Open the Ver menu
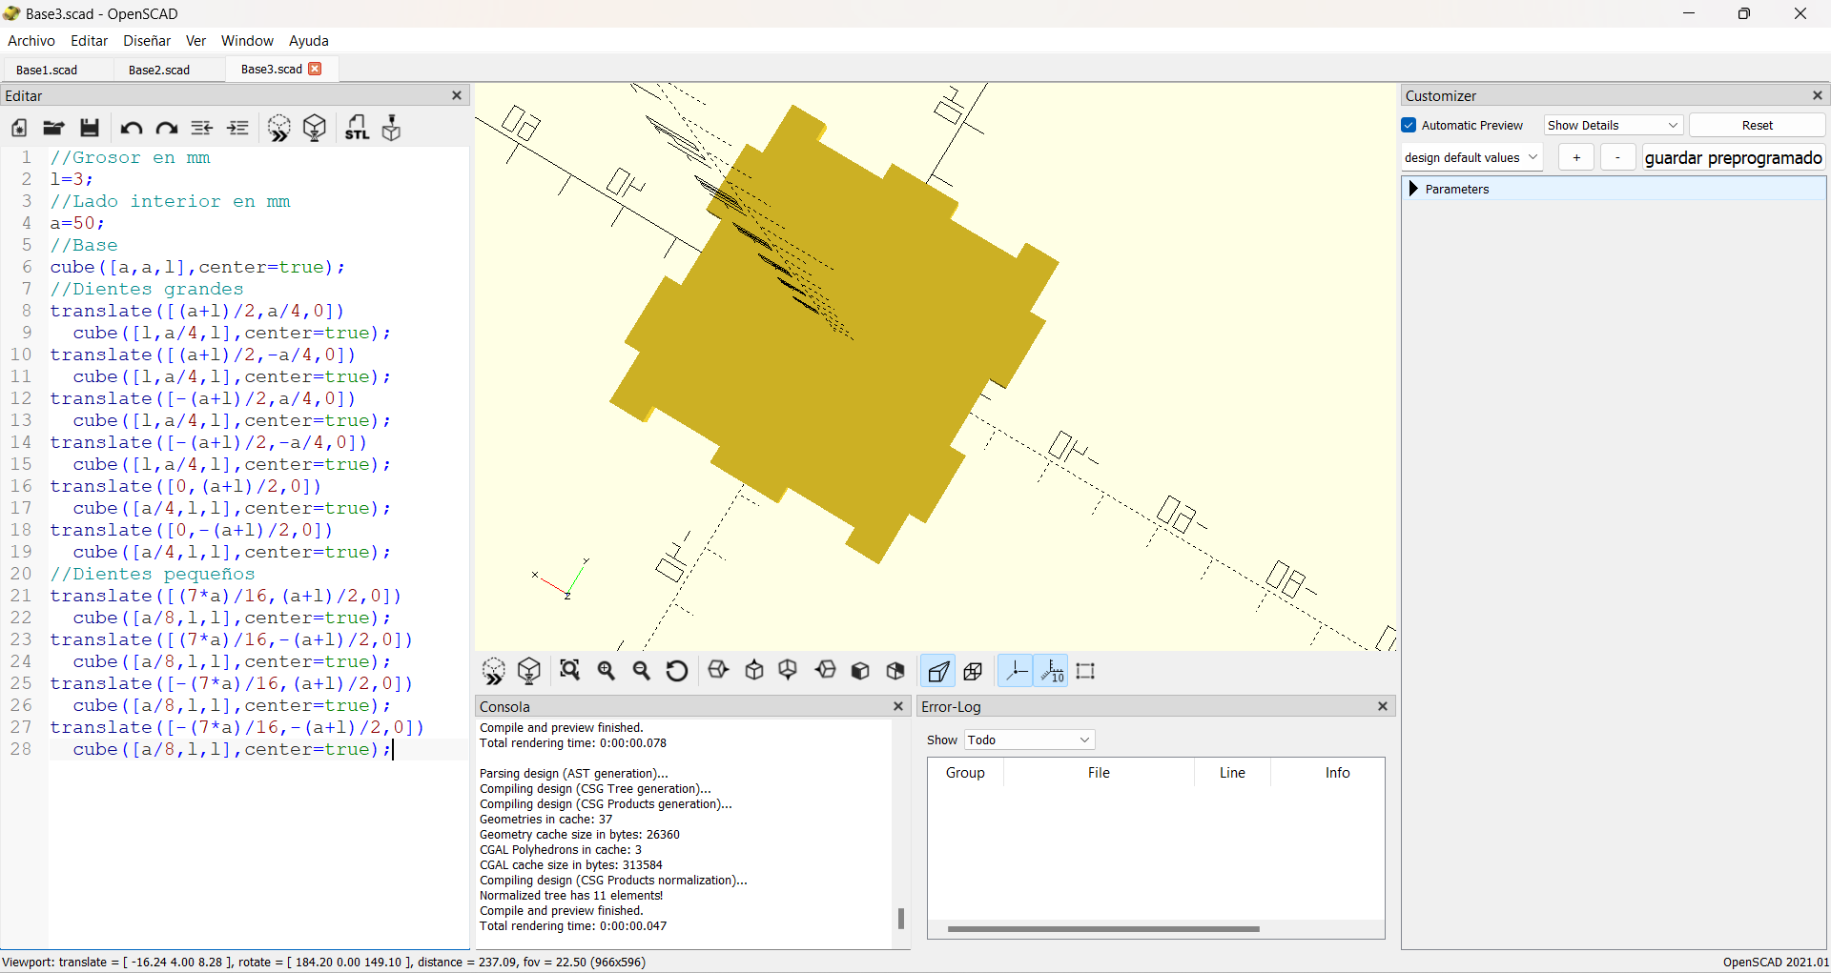This screenshot has width=1831, height=973. 195,41
